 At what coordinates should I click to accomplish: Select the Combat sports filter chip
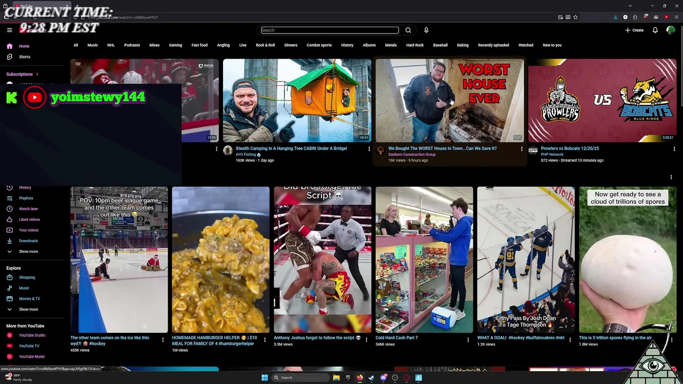pyautogui.click(x=319, y=45)
